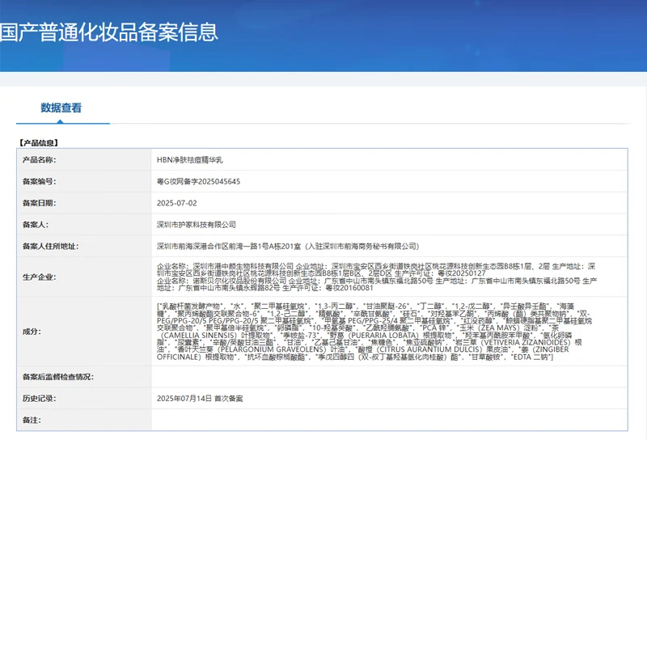Screen dimensions: 647x647
Task: Open the 数据查看 tab
Action: (x=61, y=108)
